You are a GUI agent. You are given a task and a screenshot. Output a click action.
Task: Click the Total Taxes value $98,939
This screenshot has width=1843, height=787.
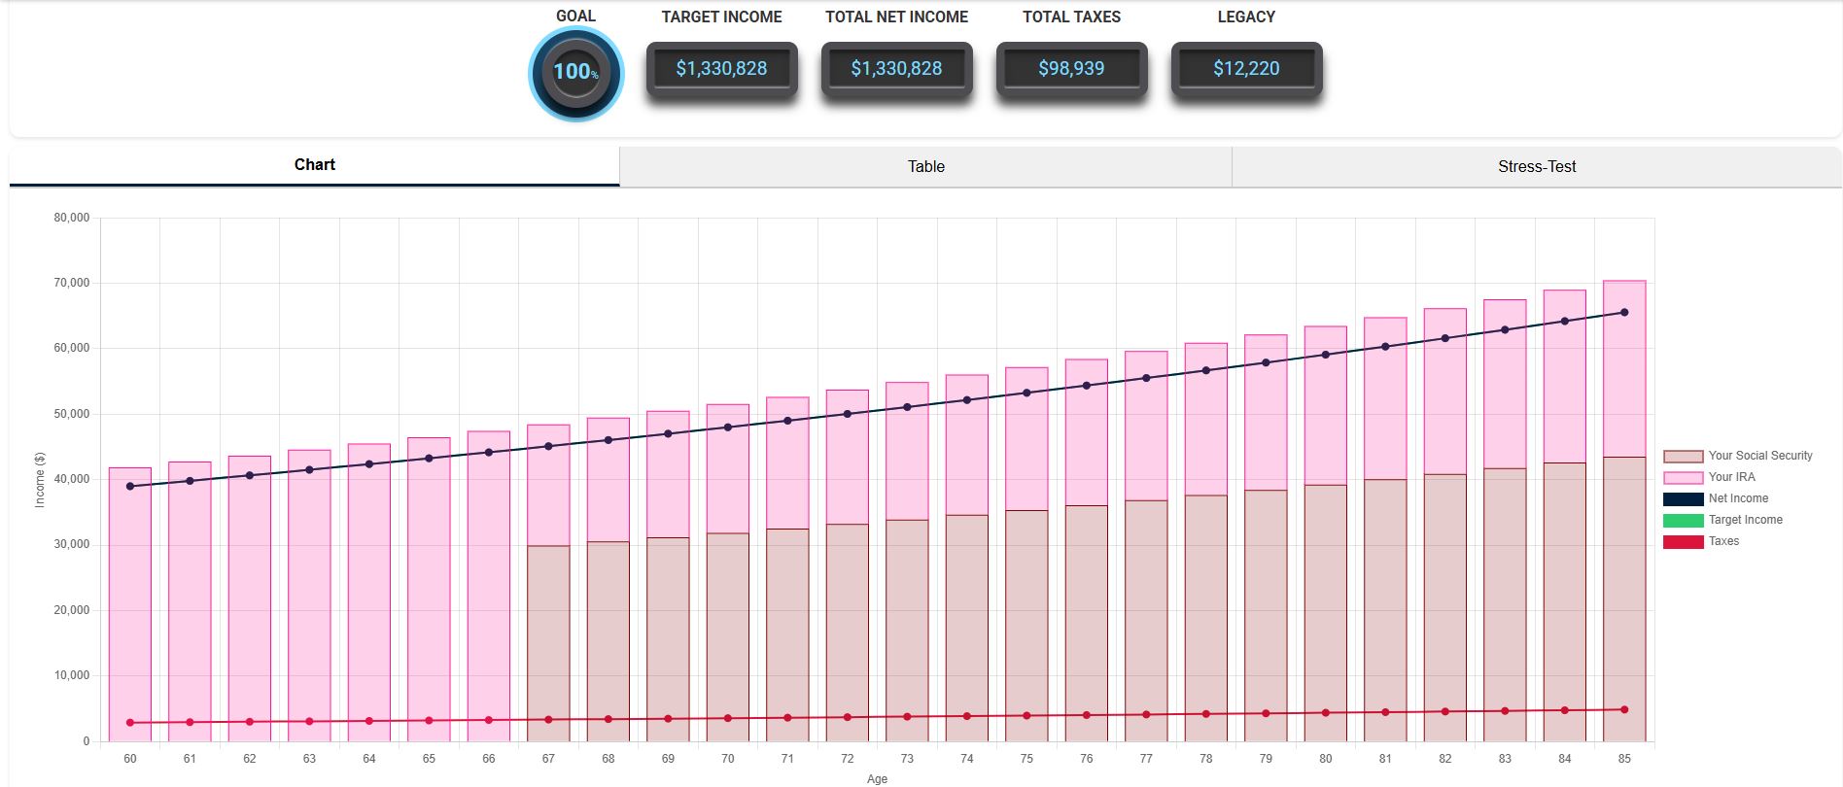(x=1071, y=69)
